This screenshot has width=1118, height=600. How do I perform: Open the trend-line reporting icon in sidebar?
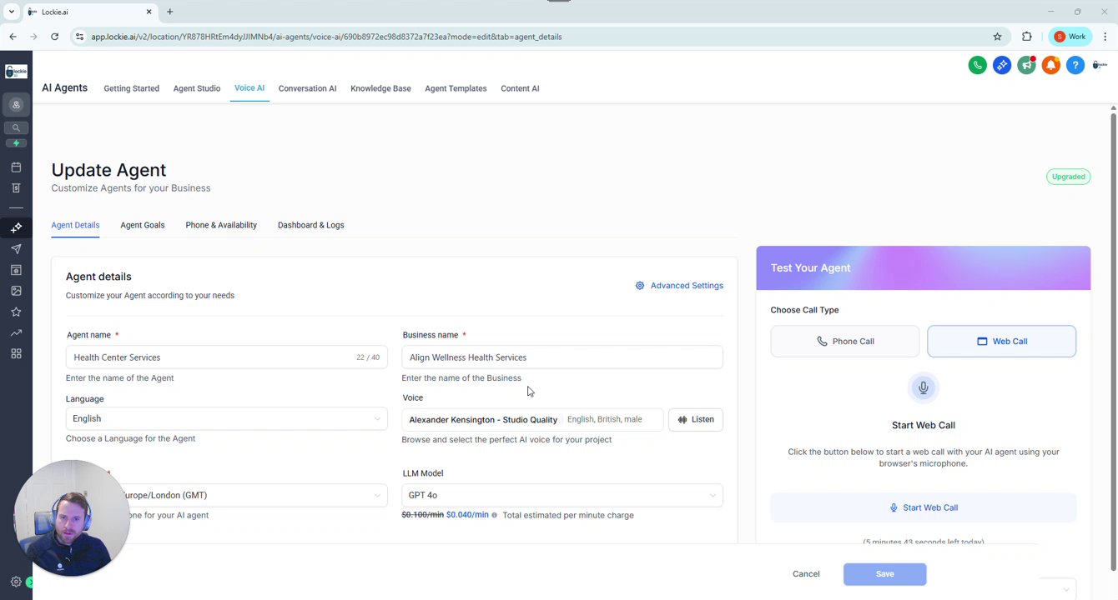16,332
